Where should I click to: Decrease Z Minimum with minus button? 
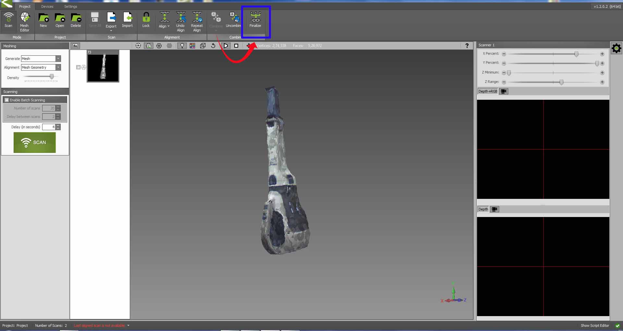point(504,73)
